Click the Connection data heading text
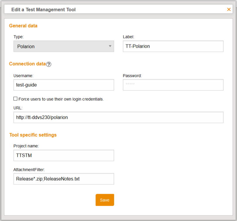Image resolution: width=237 pixels, height=221 pixels. tap(27, 64)
